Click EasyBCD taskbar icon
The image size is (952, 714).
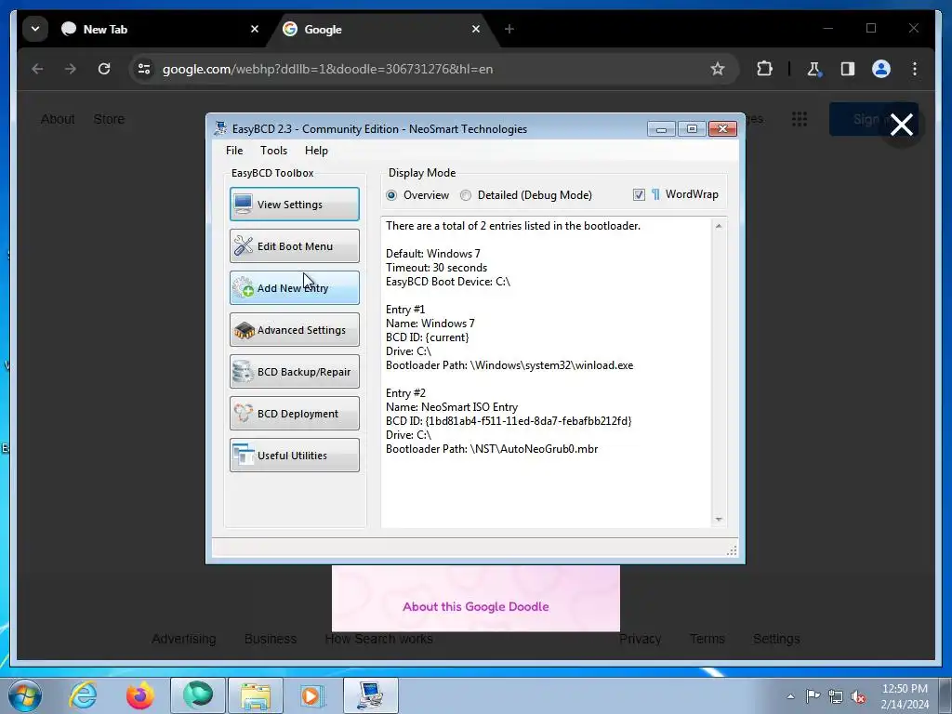tap(371, 695)
